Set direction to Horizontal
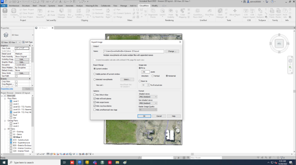 coord(167,76)
